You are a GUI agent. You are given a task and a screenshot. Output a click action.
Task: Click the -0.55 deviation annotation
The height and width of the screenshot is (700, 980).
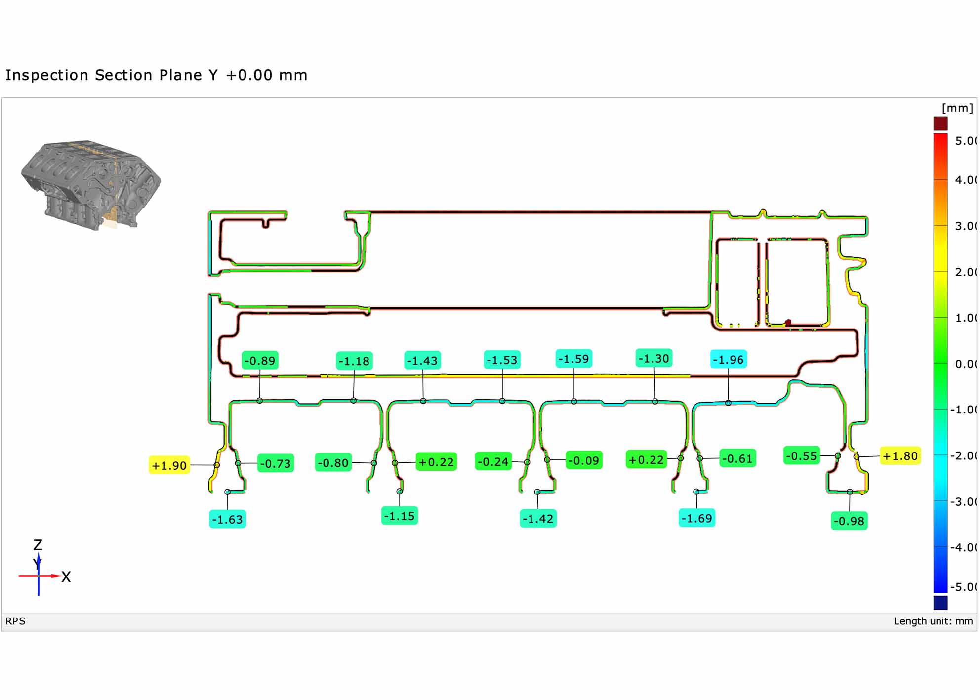pyautogui.click(x=802, y=455)
